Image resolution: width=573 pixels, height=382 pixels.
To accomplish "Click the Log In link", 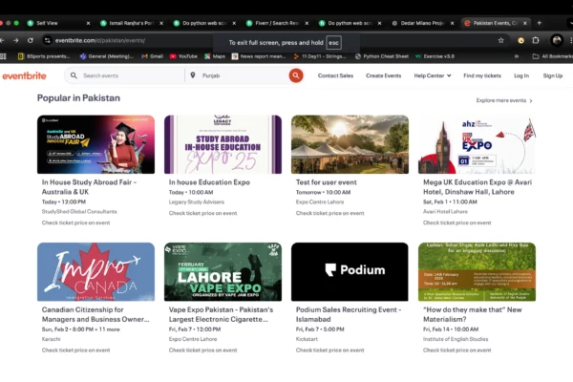I will [x=521, y=75].
